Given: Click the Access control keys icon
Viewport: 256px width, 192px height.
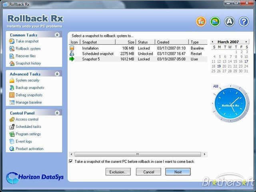Looking at the screenshot, I should pos(12,119).
